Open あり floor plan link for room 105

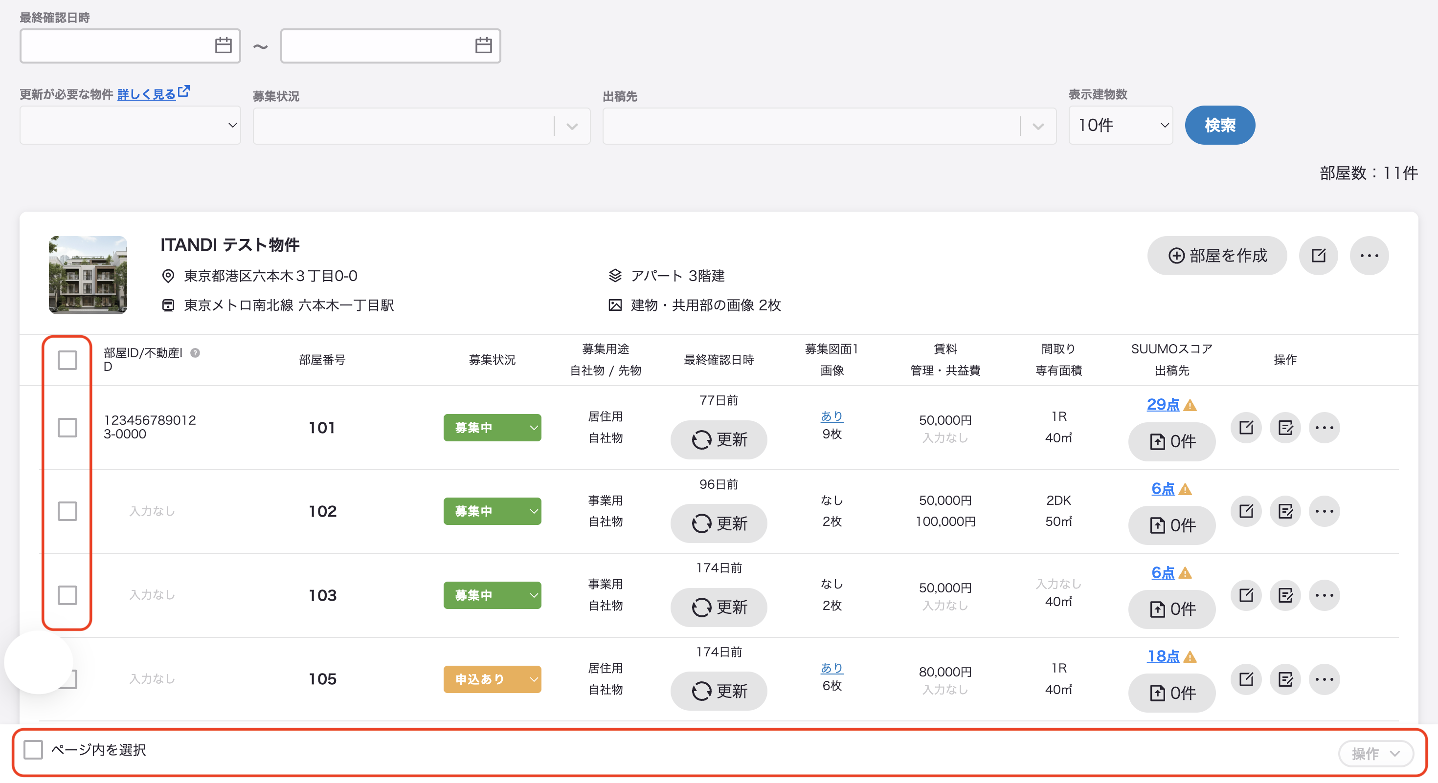[832, 668]
